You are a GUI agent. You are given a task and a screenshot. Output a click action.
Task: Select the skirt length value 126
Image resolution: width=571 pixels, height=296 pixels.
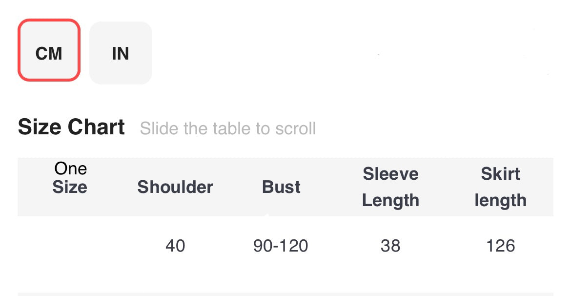[501, 246]
